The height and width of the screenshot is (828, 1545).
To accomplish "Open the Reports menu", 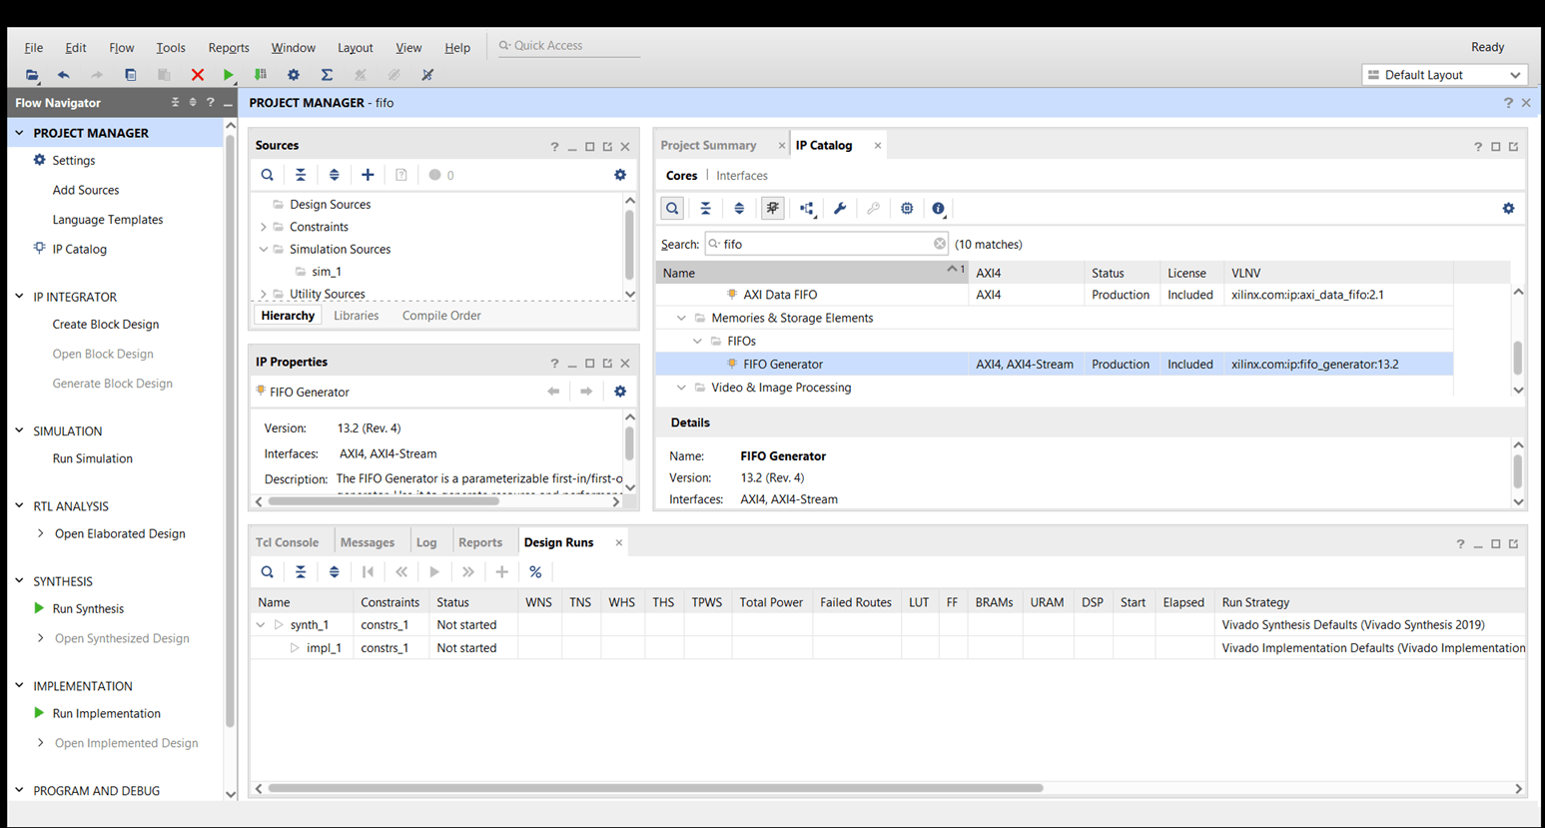I will coord(229,47).
